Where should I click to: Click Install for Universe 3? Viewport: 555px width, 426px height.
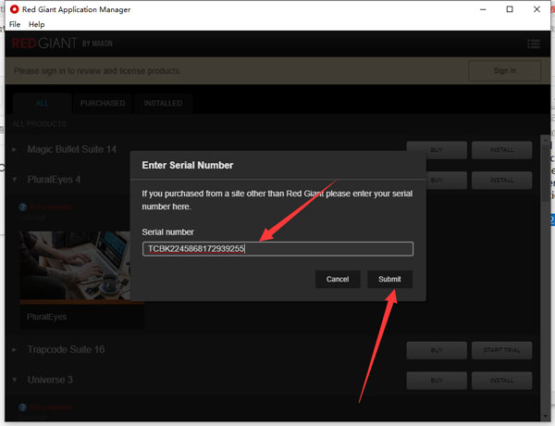tap(501, 381)
